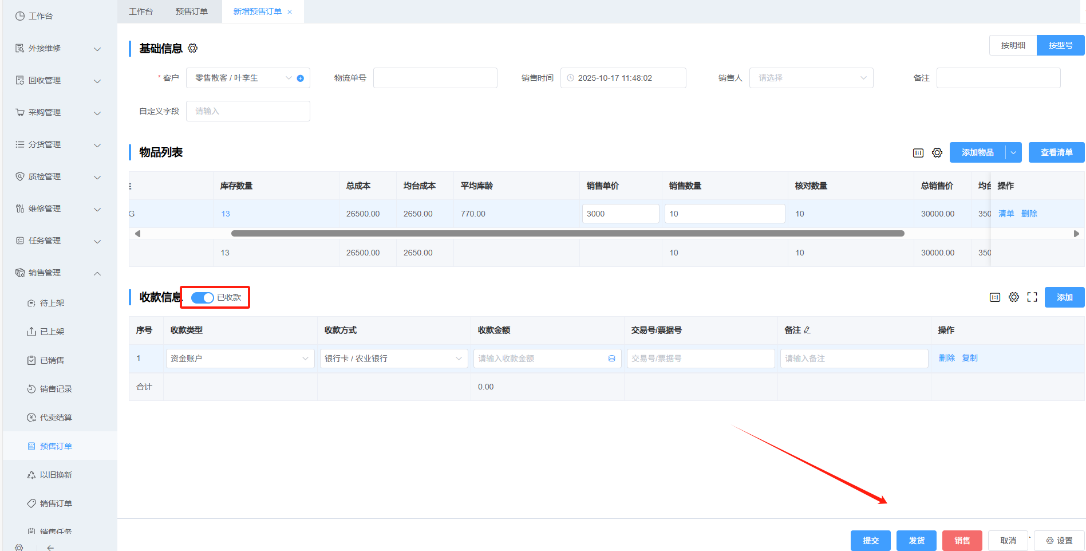
Task: Expand the 添加物品 dropdown arrow
Action: tap(1013, 153)
